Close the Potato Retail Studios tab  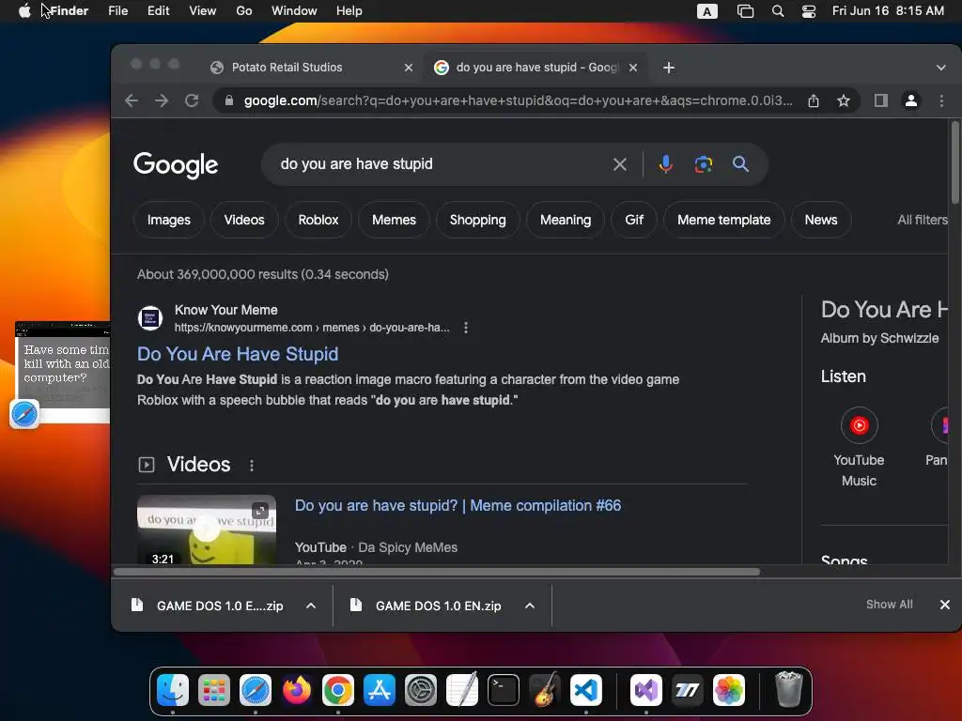(409, 68)
